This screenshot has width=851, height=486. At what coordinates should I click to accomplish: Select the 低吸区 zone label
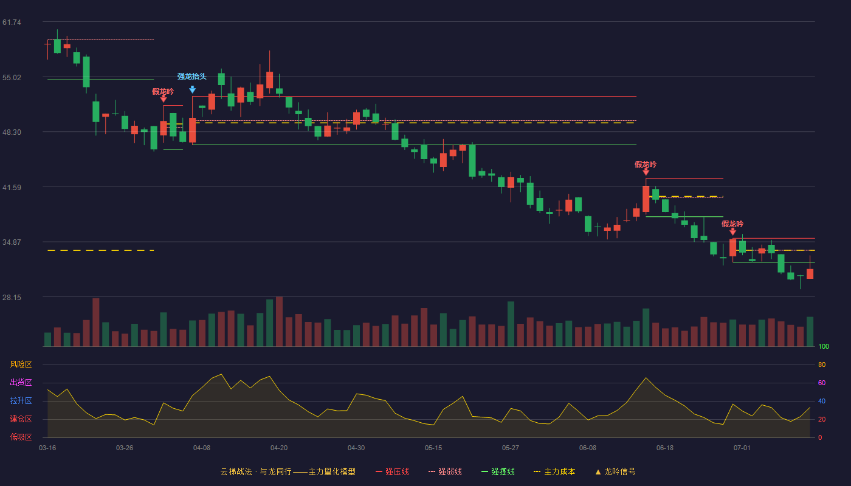[x=21, y=437]
